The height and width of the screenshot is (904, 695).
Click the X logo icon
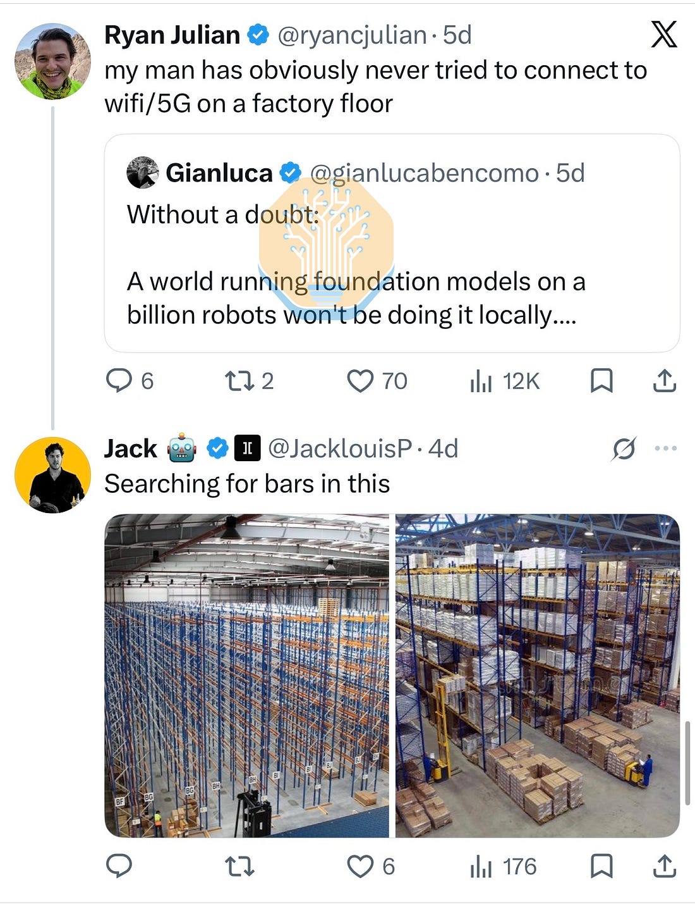[x=663, y=34]
